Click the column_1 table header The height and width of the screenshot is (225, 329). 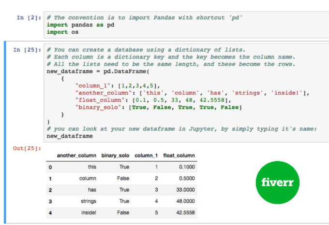[146, 155]
